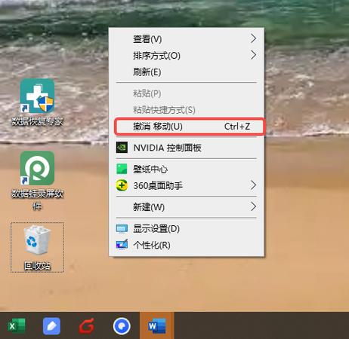Open the blue circle browser taskbar icon
This screenshot has height=339, width=349.
point(122,326)
